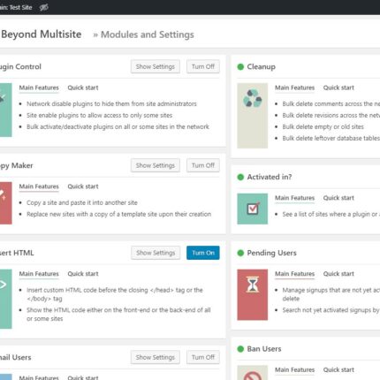Screen dimensions: 380x380
Task: Click the Pending Users hourglass icon
Action: coord(253,294)
